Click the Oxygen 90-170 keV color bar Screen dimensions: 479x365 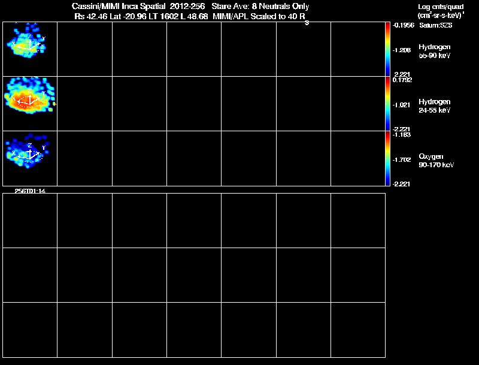coord(387,158)
